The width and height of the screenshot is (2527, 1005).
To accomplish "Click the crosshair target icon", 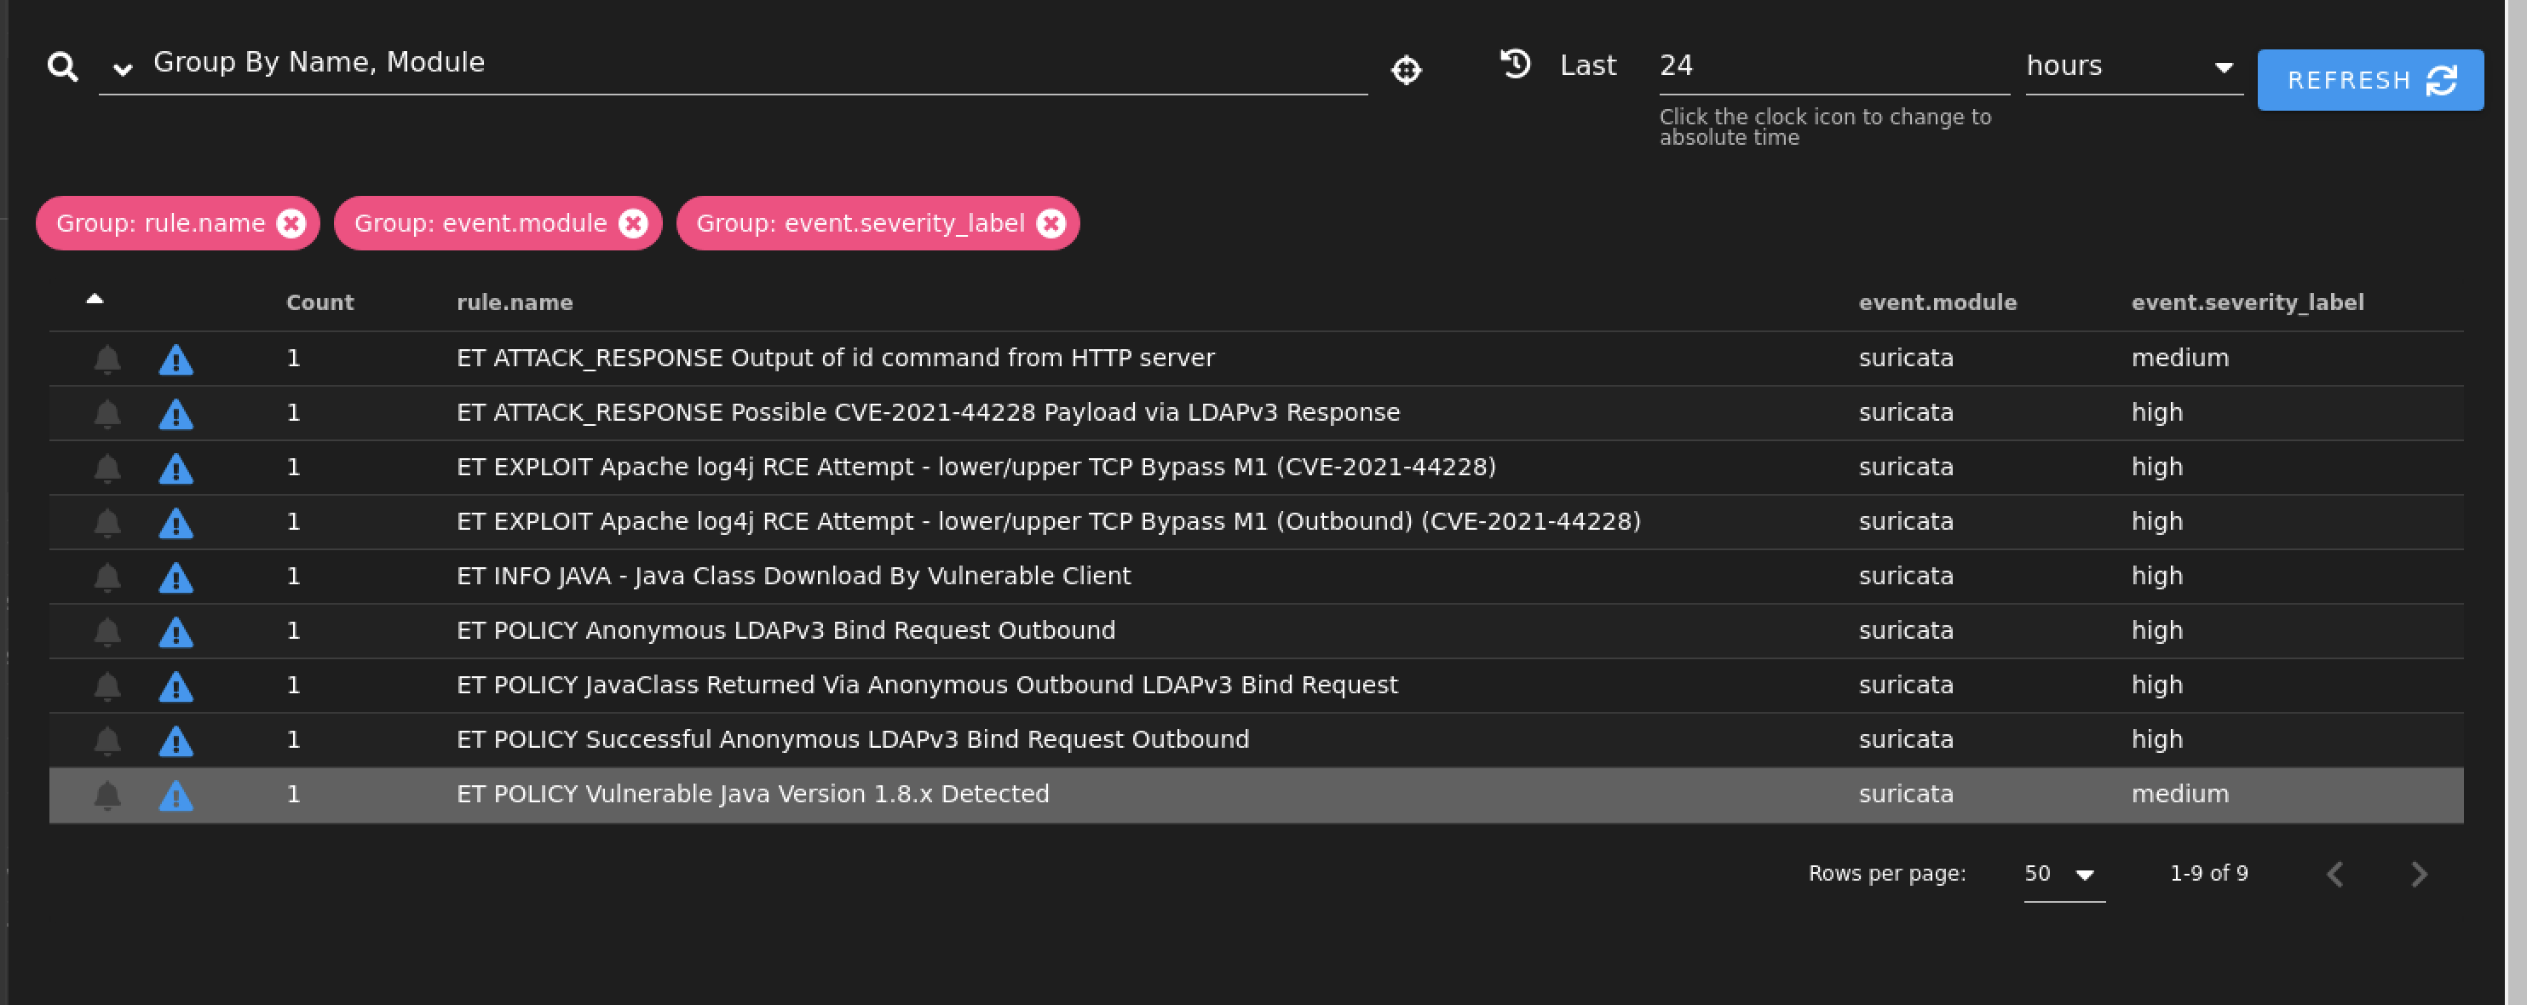I will (1406, 70).
